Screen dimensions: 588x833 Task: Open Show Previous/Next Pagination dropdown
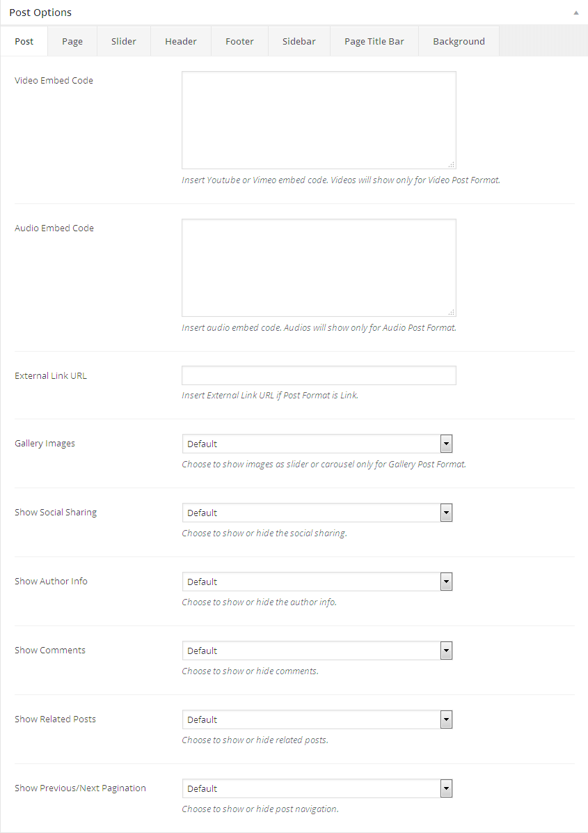(x=317, y=788)
